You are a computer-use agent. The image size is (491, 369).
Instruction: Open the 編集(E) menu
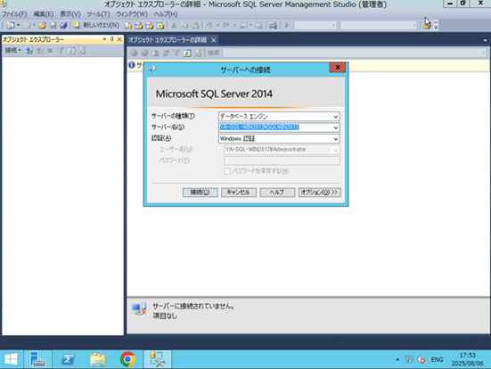(x=43, y=14)
